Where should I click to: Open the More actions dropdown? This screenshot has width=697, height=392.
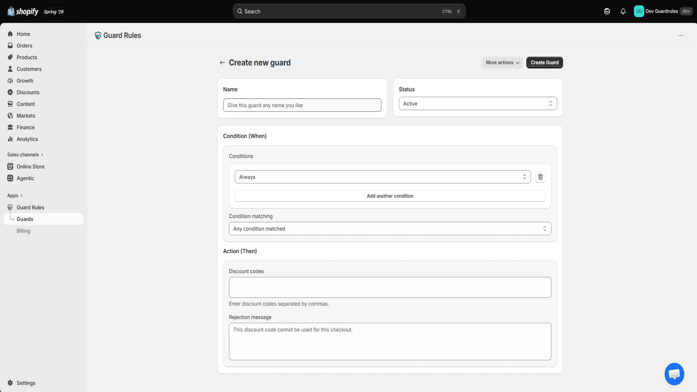pyautogui.click(x=502, y=63)
